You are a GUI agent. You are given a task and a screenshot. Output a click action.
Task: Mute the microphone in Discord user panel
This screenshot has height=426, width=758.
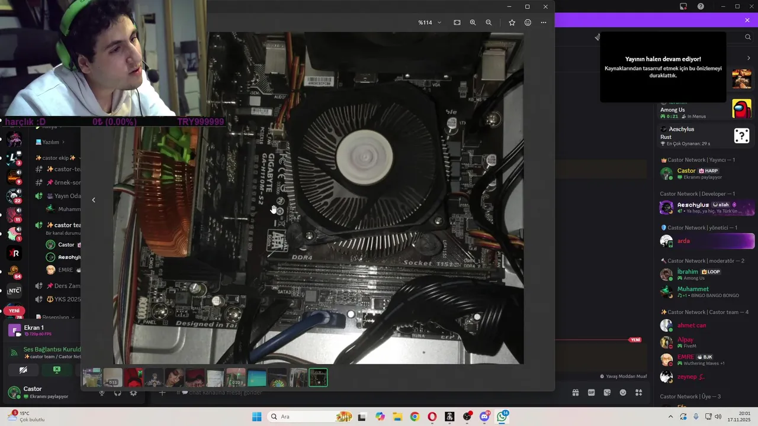[x=102, y=392]
